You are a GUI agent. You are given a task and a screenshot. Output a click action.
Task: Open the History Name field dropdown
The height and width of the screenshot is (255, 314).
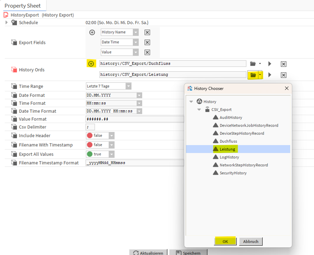(x=136, y=32)
